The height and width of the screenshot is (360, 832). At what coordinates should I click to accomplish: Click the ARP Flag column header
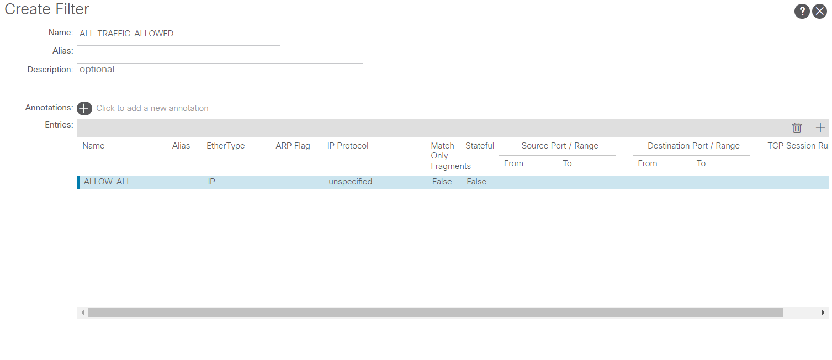click(293, 146)
